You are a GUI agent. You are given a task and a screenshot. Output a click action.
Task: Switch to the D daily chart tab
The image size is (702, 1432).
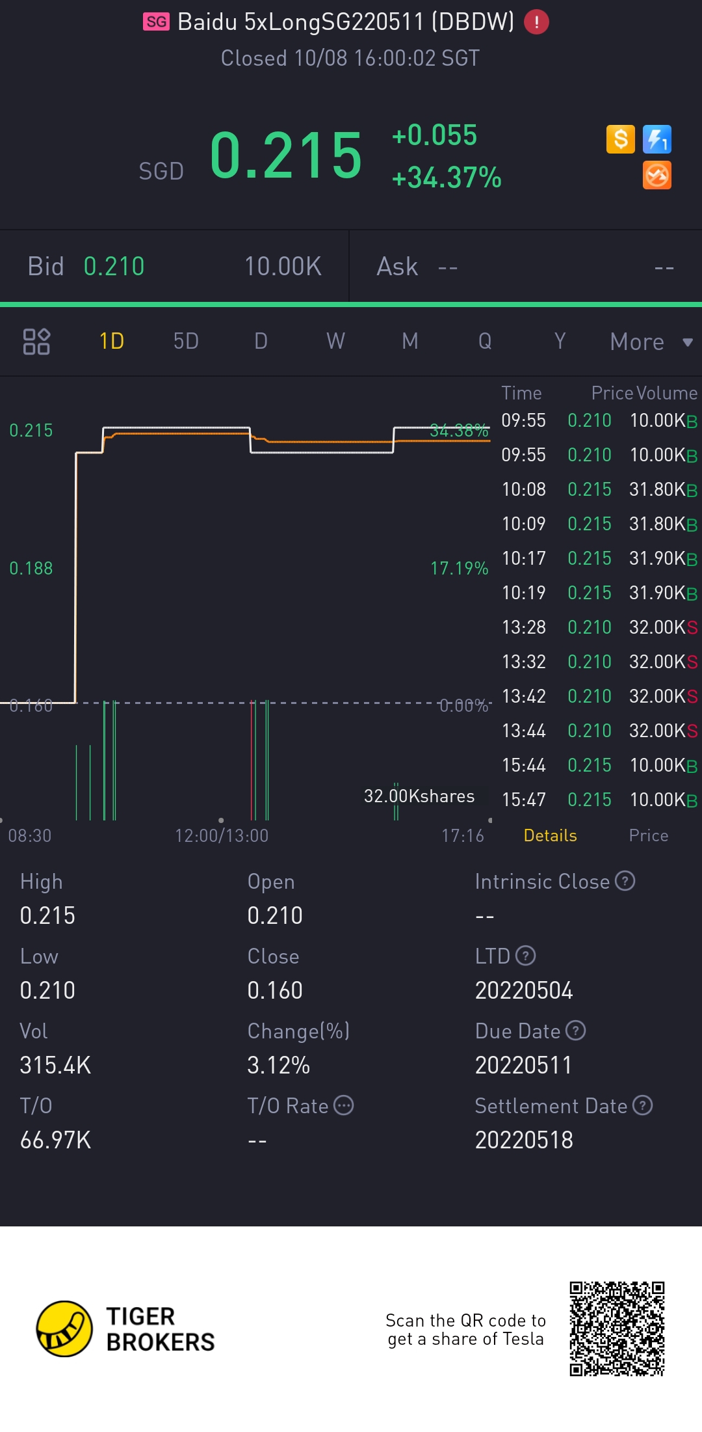coord(261,342)
